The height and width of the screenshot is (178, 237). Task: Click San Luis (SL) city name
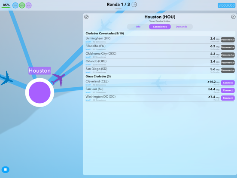tap(94, 89)
